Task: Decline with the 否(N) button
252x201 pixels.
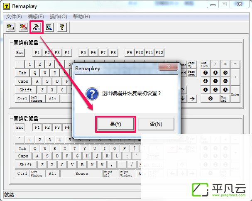Action: point(156,124)
